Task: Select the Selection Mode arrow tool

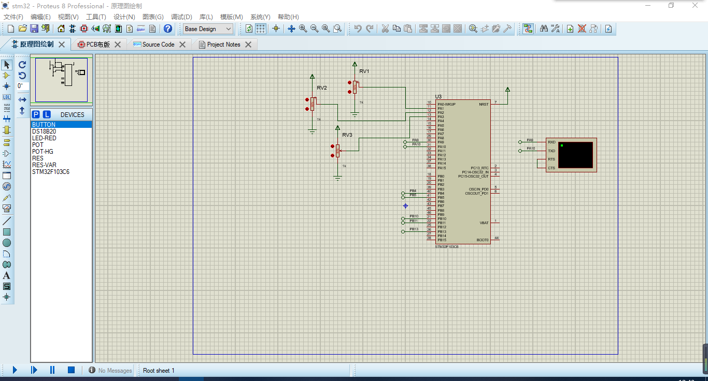Action: pos(7,65)
